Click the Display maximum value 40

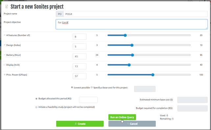201,65
